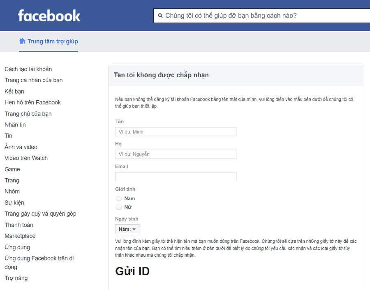The image size is (370, 290).
Task: Open Cách tạo tài khoản help topic
Action: (28, 69)
